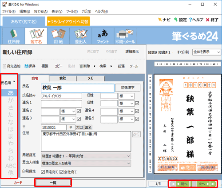Open the 様 dropdown in 連名4 row
Viewport: 222px width, 188px height.
(x=127, y=111)
